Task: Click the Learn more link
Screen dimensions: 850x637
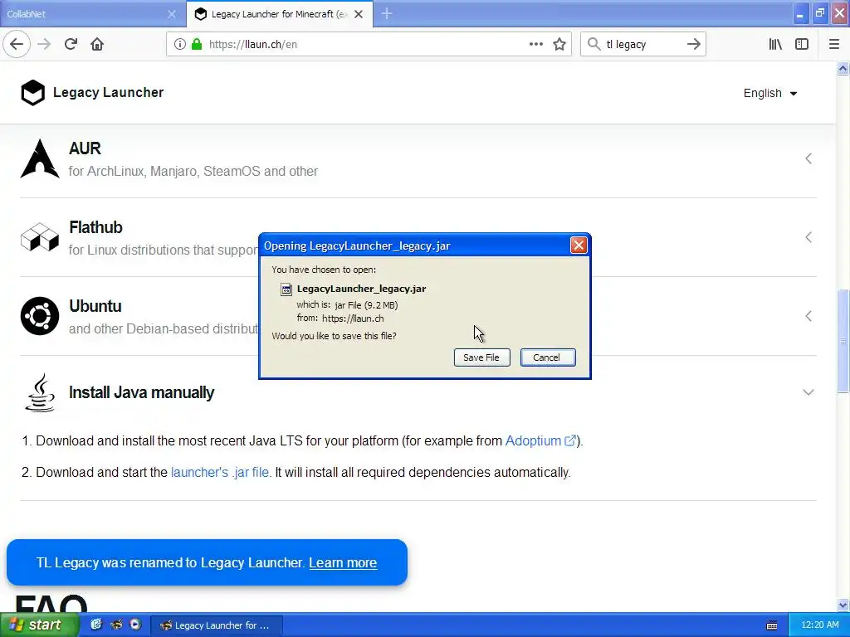Action: coord(343,563)
